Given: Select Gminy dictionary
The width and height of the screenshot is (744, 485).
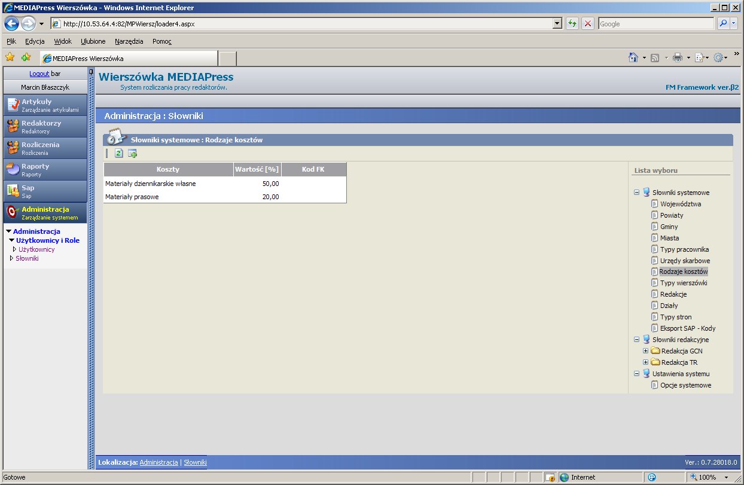Looking at the screenshot, I should coord(669,227).
